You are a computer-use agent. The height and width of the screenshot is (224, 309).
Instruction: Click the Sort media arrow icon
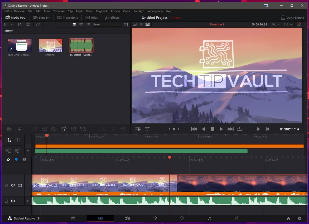click(x=126, y=24)
